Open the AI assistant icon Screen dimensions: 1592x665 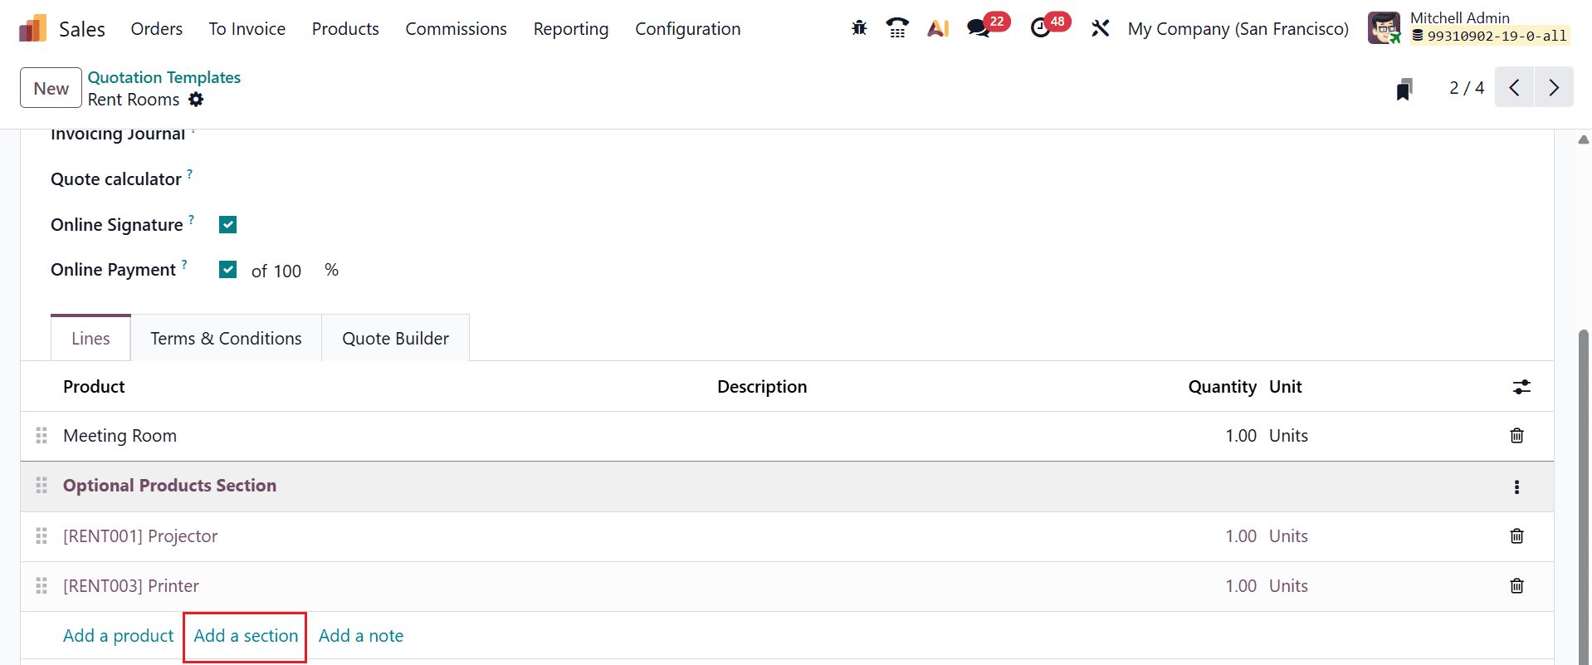tap(937, 27)
